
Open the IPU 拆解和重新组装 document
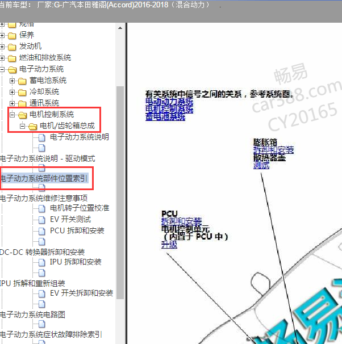coord(32,283)
